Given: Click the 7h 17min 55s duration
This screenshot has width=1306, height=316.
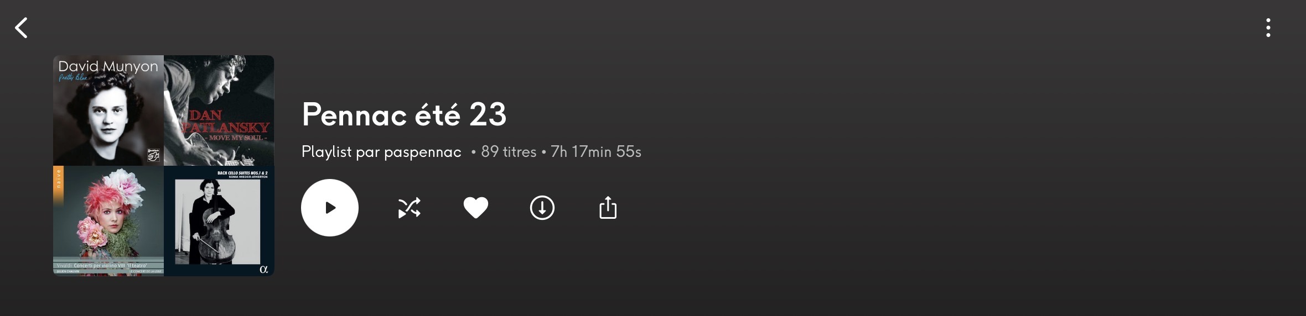Looking at the screenshot, I should (x=596, y=152).
